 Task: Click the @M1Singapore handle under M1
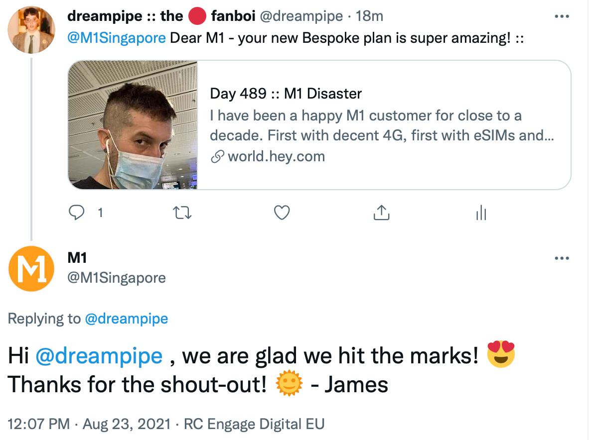click(116, 278)
